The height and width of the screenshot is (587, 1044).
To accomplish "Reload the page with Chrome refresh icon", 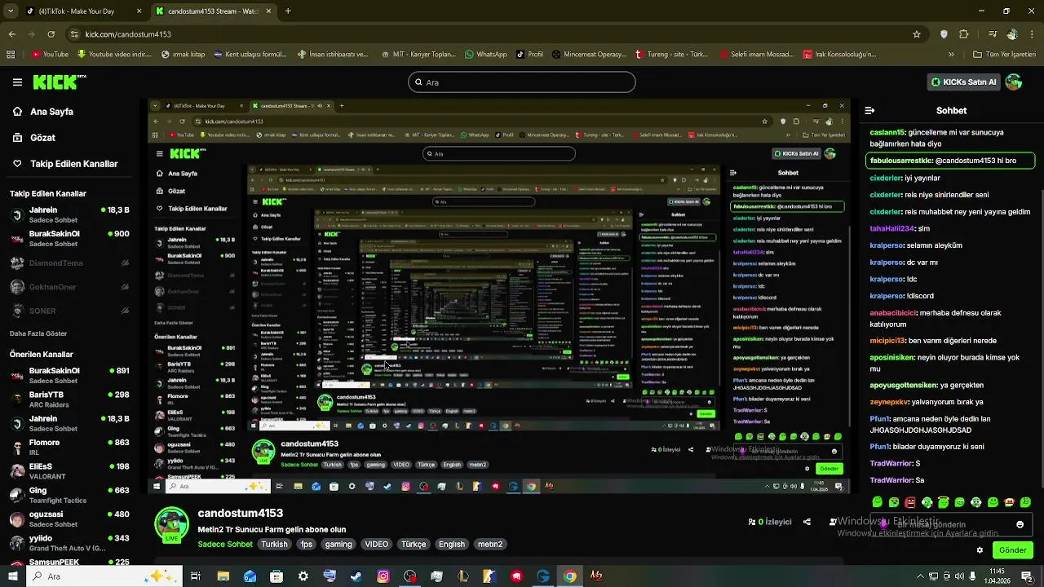I will [51, 34].
